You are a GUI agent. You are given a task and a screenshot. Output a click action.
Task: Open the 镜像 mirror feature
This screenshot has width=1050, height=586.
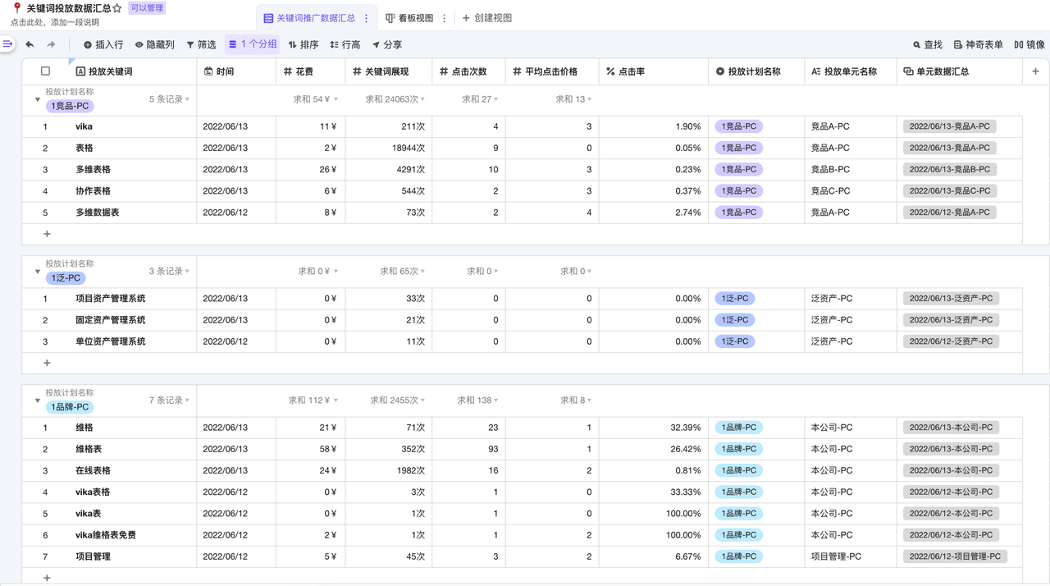pos(1029,45)
